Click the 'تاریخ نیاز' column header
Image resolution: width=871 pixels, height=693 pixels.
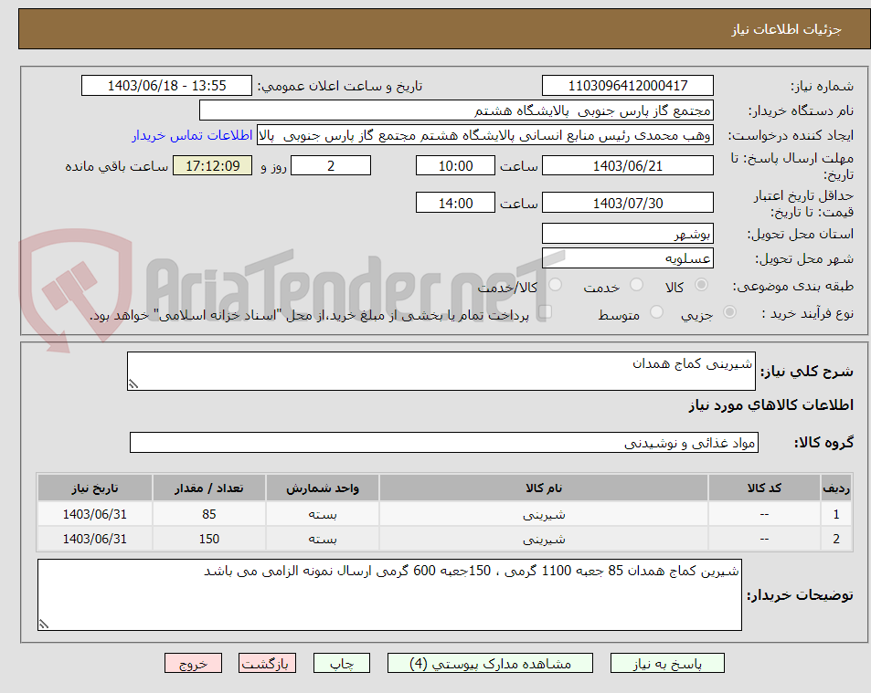click(94, 488)
